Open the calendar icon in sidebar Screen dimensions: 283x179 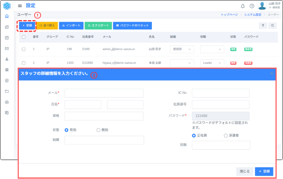tap(7, 38)
